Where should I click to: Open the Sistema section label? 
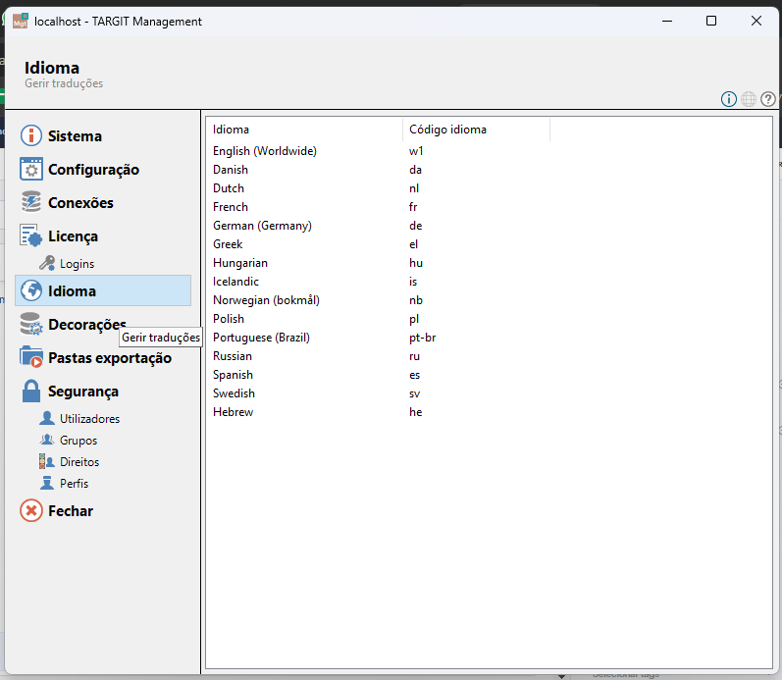[75, 136]
